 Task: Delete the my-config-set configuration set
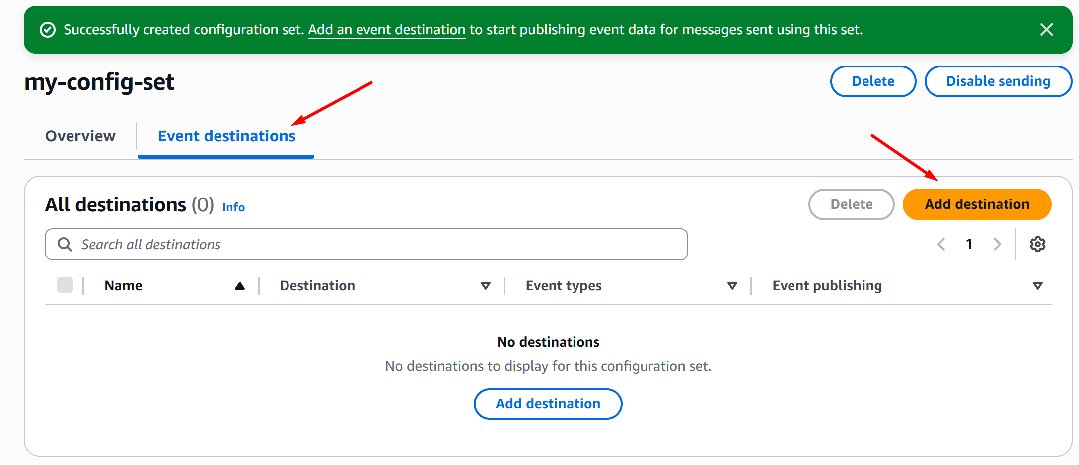pyautogui.click(x=873, y=81)
